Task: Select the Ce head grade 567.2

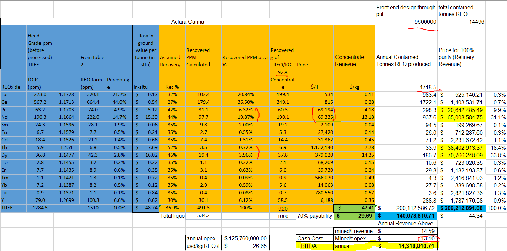Action: coord(39,102)
